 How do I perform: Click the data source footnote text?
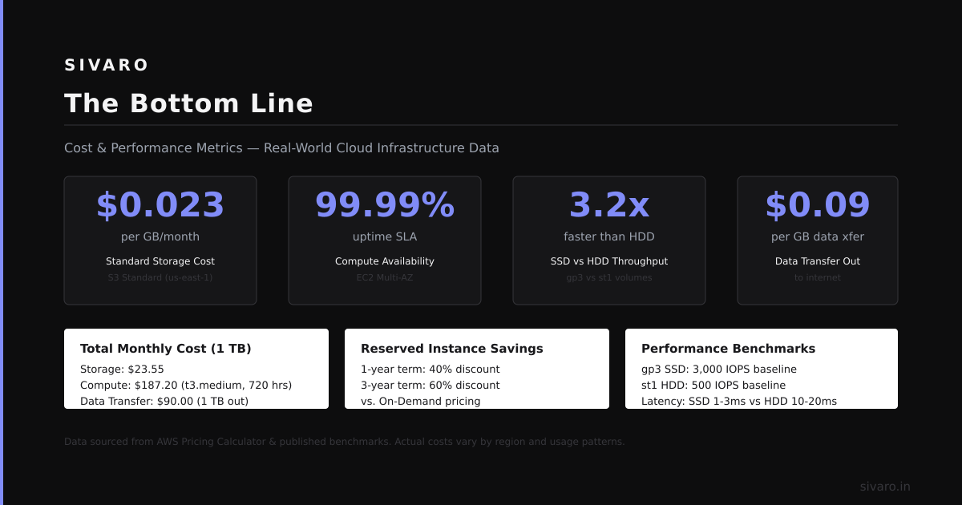(x=345, y=442)
